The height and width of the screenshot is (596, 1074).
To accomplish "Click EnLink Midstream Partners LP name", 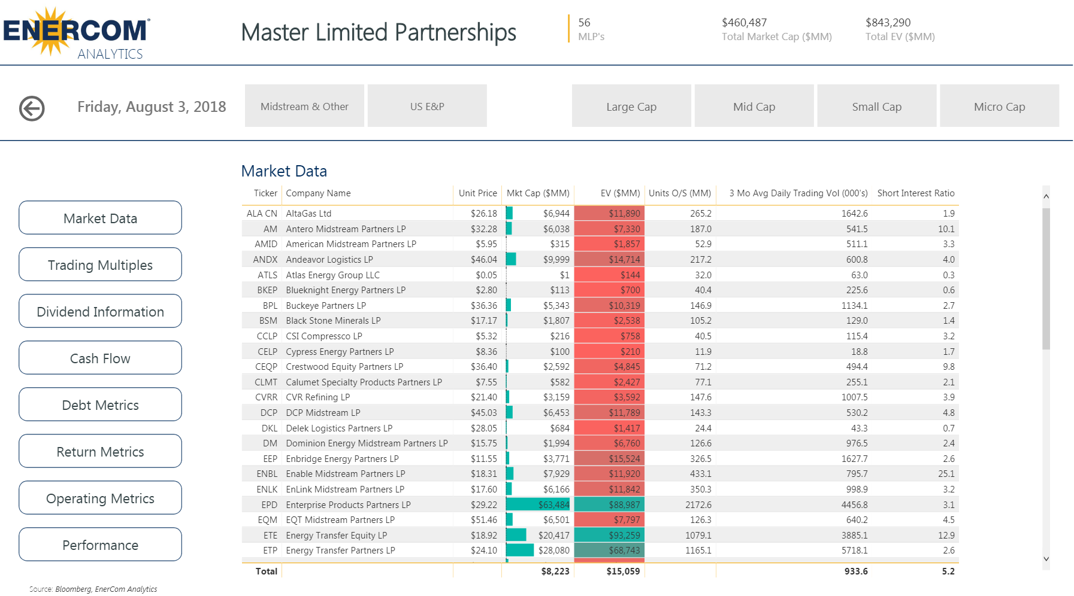I will (345, 489).
